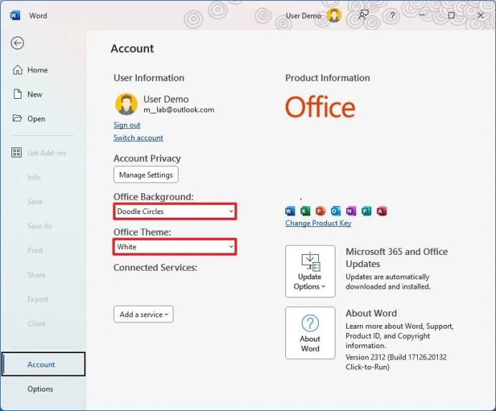This screenshot has height=411, width=496.
Task: Open Word Options
Action: pos(40,389)
